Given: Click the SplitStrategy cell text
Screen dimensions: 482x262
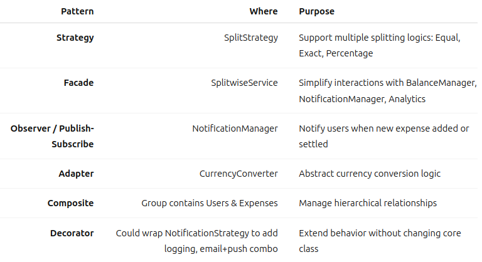Looking at the screenshot, I should [251, 38].
